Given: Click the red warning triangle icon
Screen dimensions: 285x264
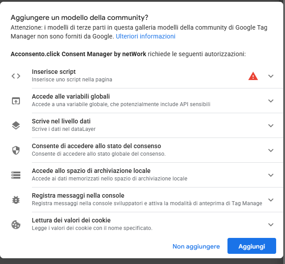Looking at the screenshot, I should click(x=253, y=76).
